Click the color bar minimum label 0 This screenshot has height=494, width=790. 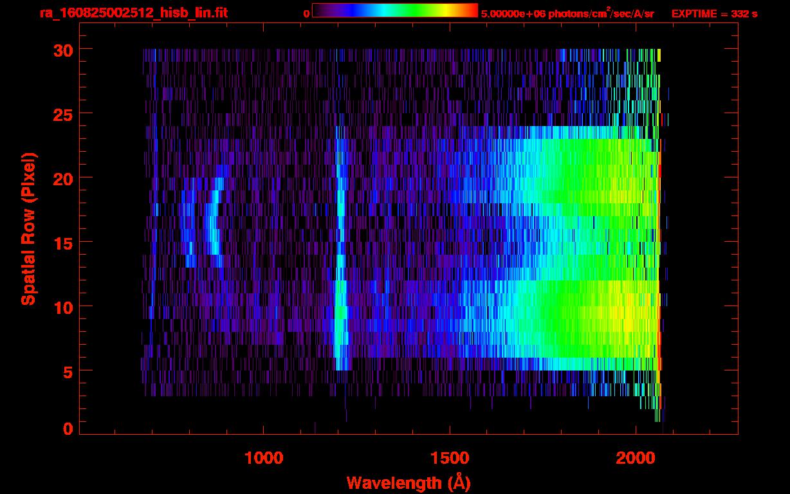(306, 14)
